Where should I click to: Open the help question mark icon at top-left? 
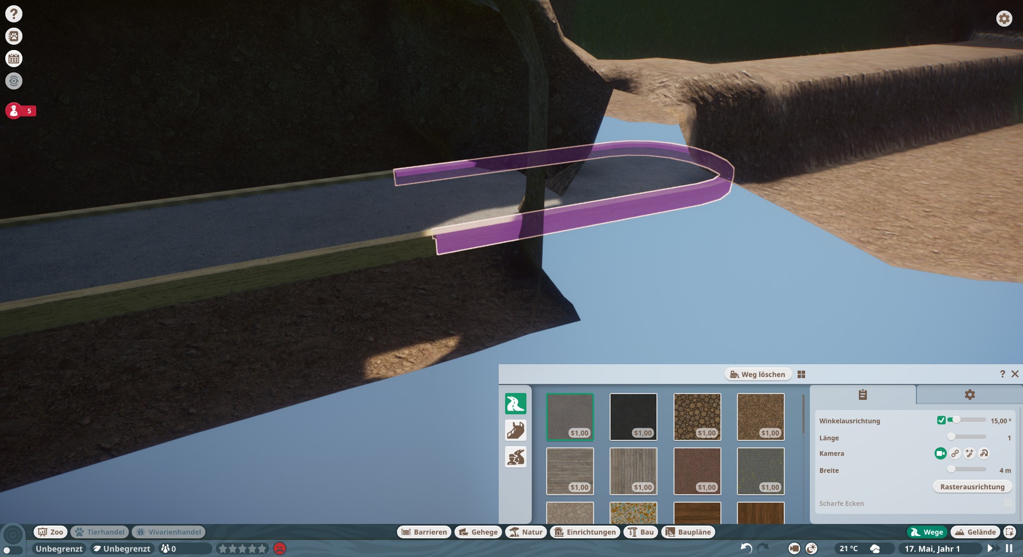pos(14,14)
